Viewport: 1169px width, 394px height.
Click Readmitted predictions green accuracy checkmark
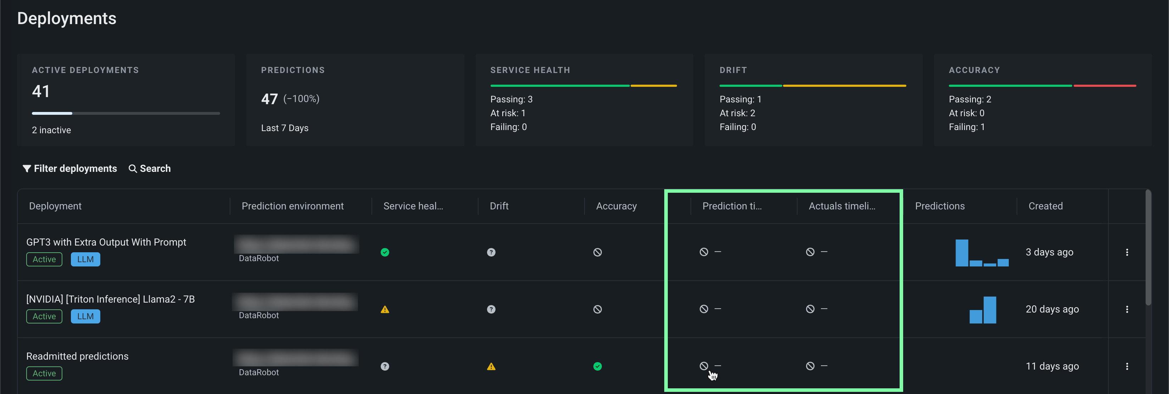pyautogui.click(x=597, y=366)
